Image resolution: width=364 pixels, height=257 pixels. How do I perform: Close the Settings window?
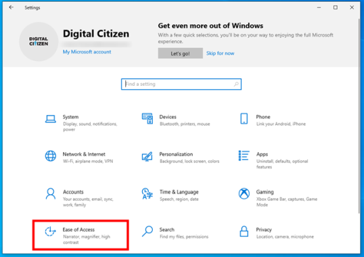pos(352,7)
